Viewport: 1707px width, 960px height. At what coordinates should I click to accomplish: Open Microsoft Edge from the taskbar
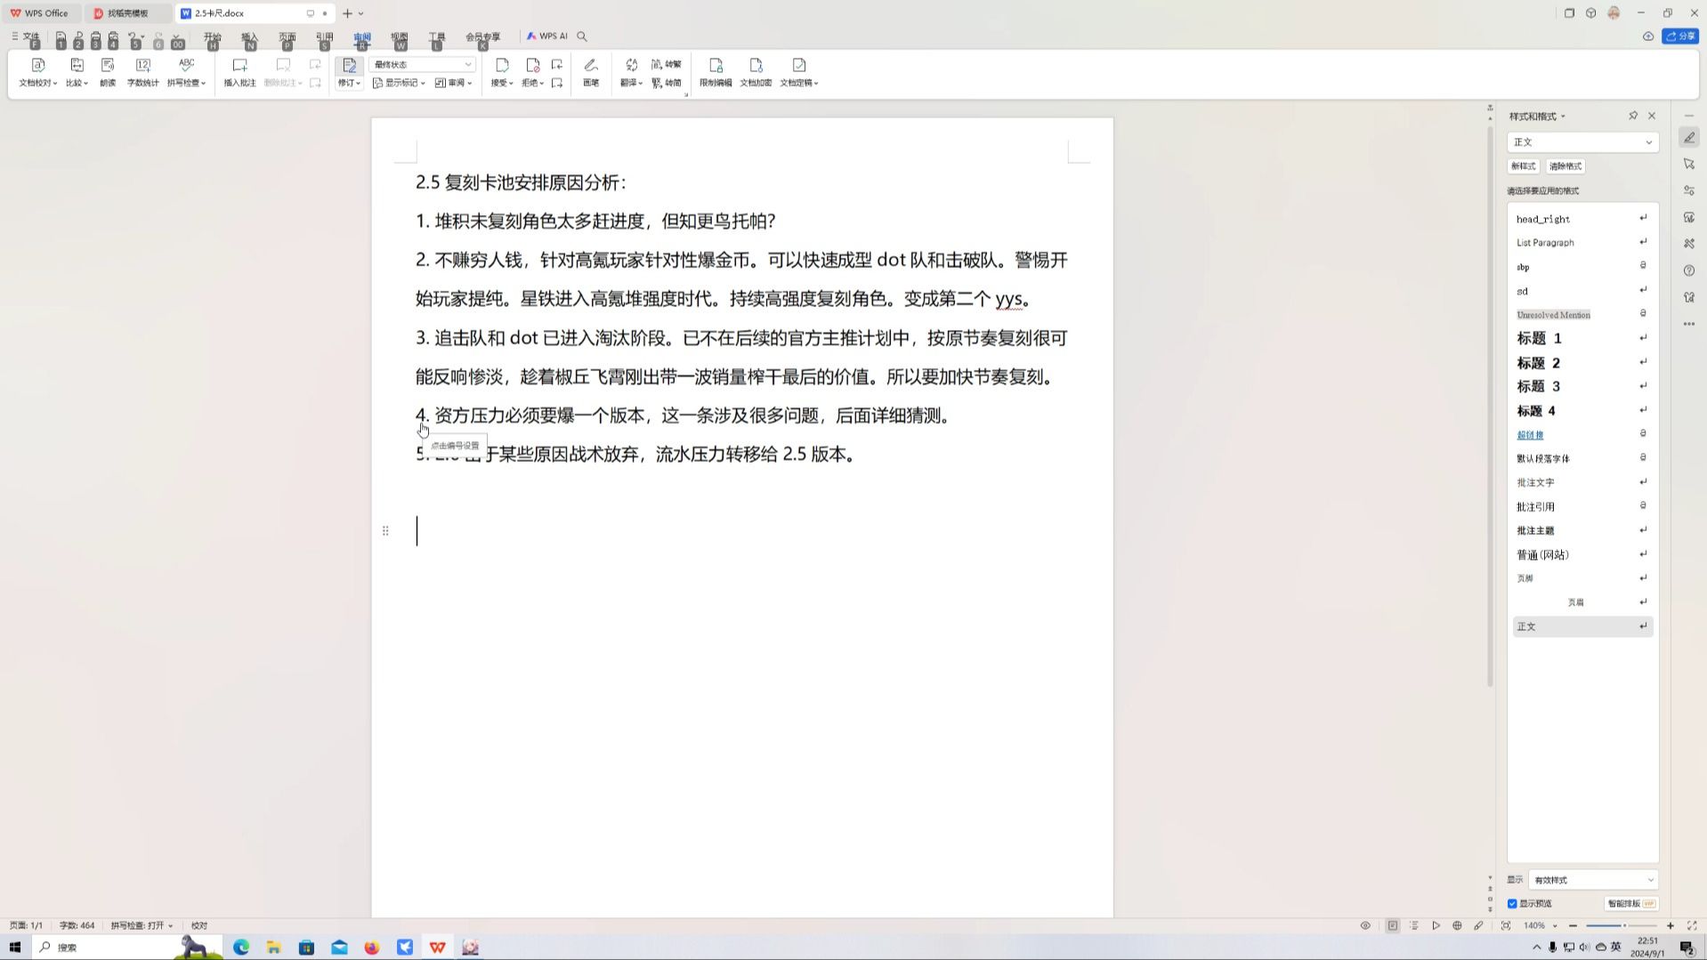click(x=241, y=948)
